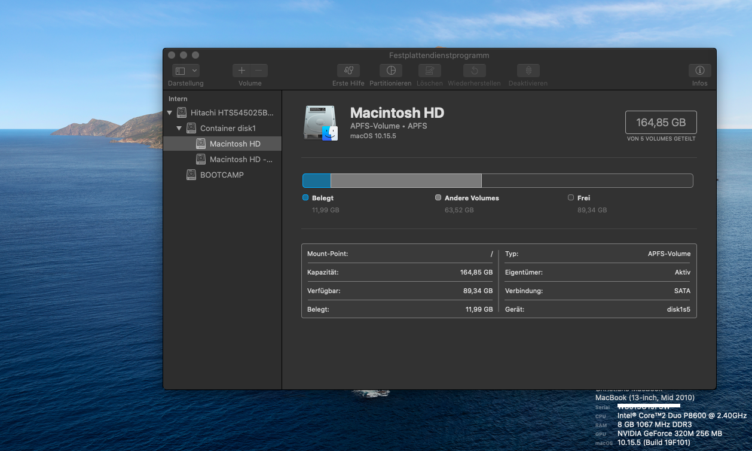This screenshot has height=451, width=752.
Task: Collapse the Container disk1 entry
Action: 179,128
